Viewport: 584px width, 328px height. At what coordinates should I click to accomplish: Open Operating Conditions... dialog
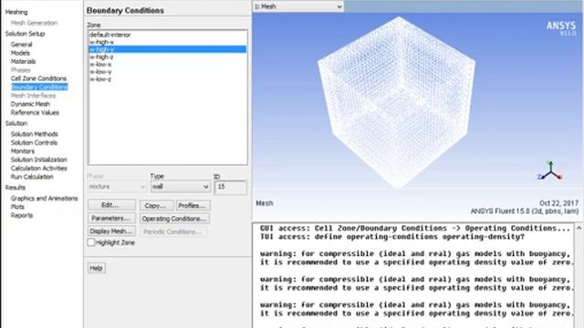174,219
